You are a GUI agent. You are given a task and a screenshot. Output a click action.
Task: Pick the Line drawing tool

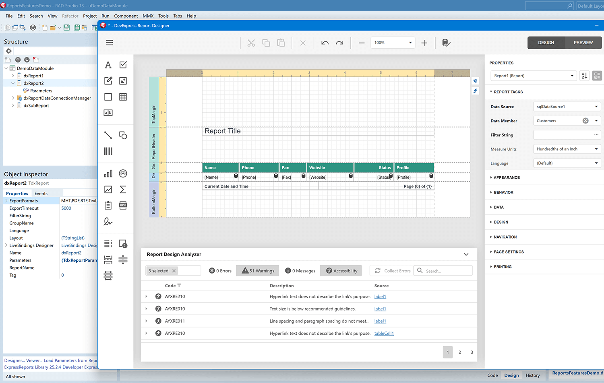click(108, 135)
